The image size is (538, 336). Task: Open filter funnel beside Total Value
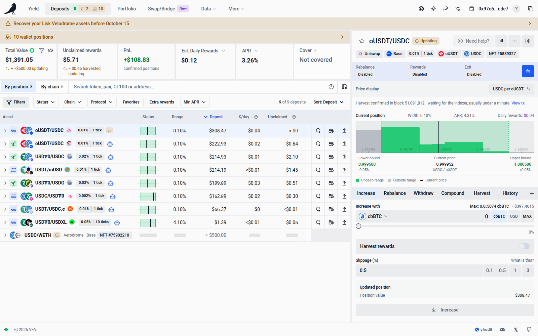click(x=42, y=50)
